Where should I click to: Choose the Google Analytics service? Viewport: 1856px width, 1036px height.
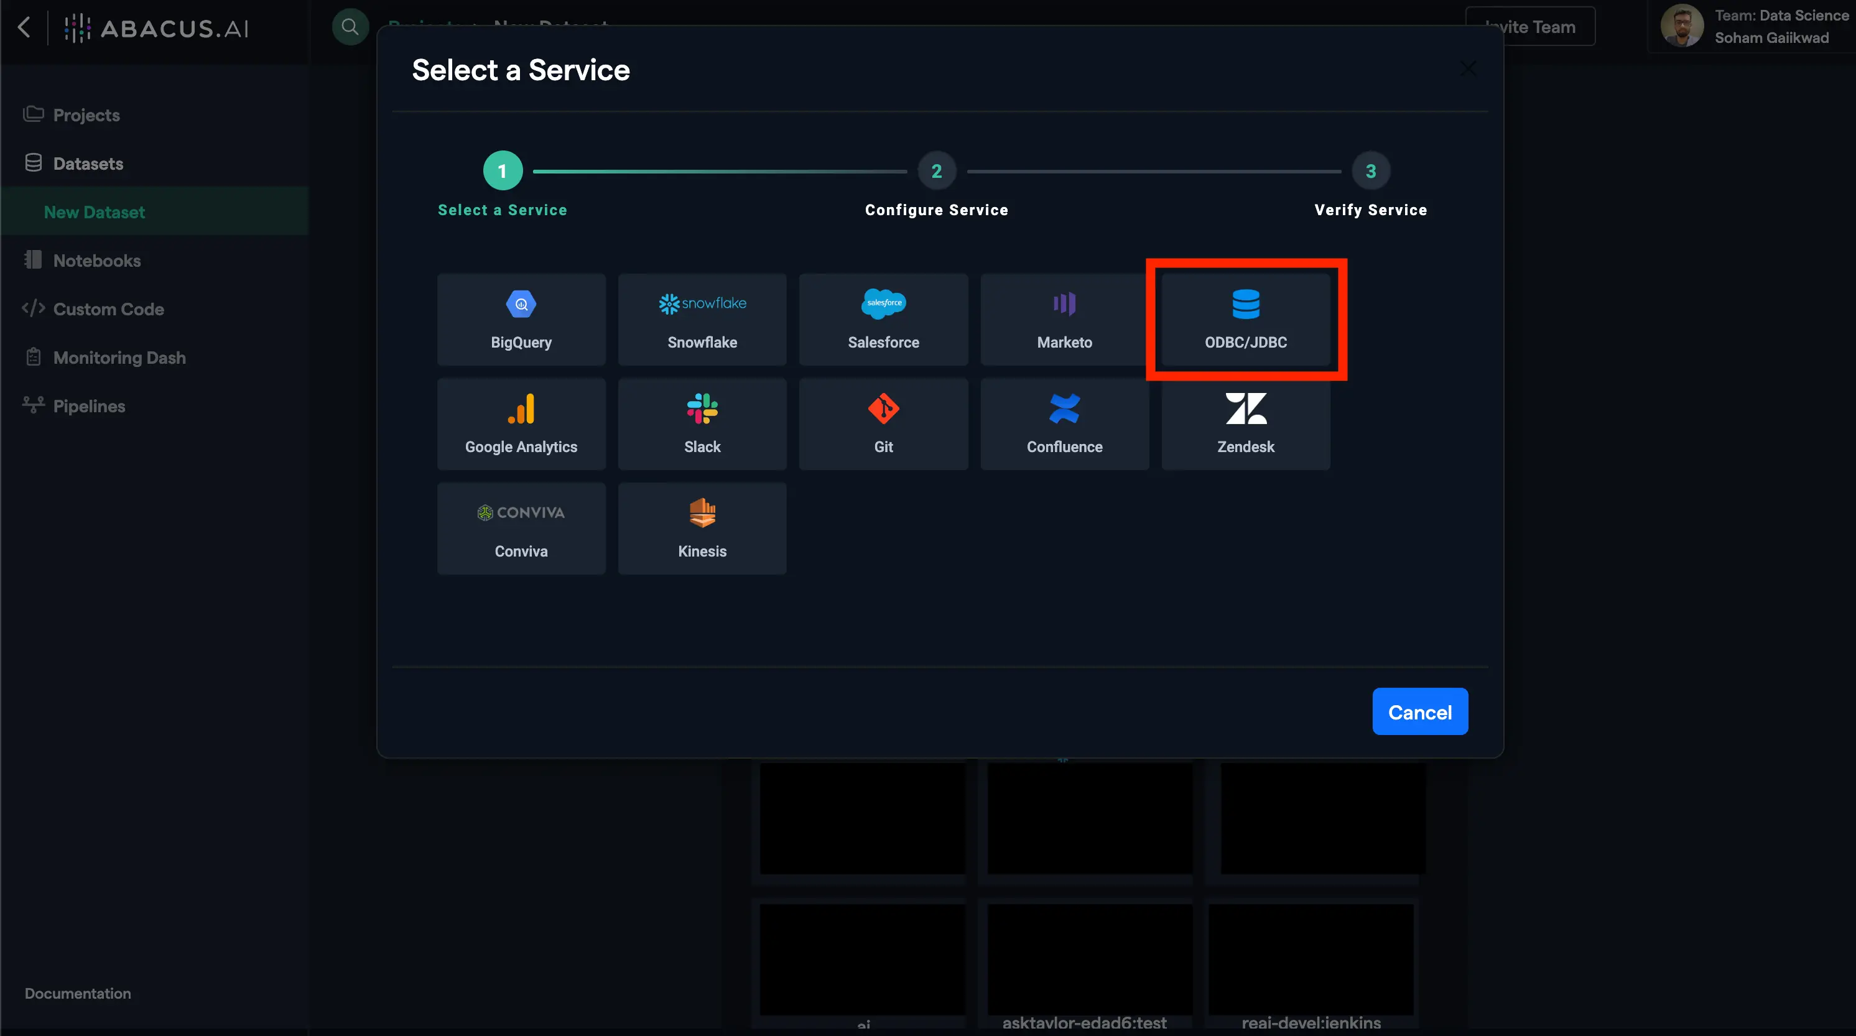click(x=521, y=423)
